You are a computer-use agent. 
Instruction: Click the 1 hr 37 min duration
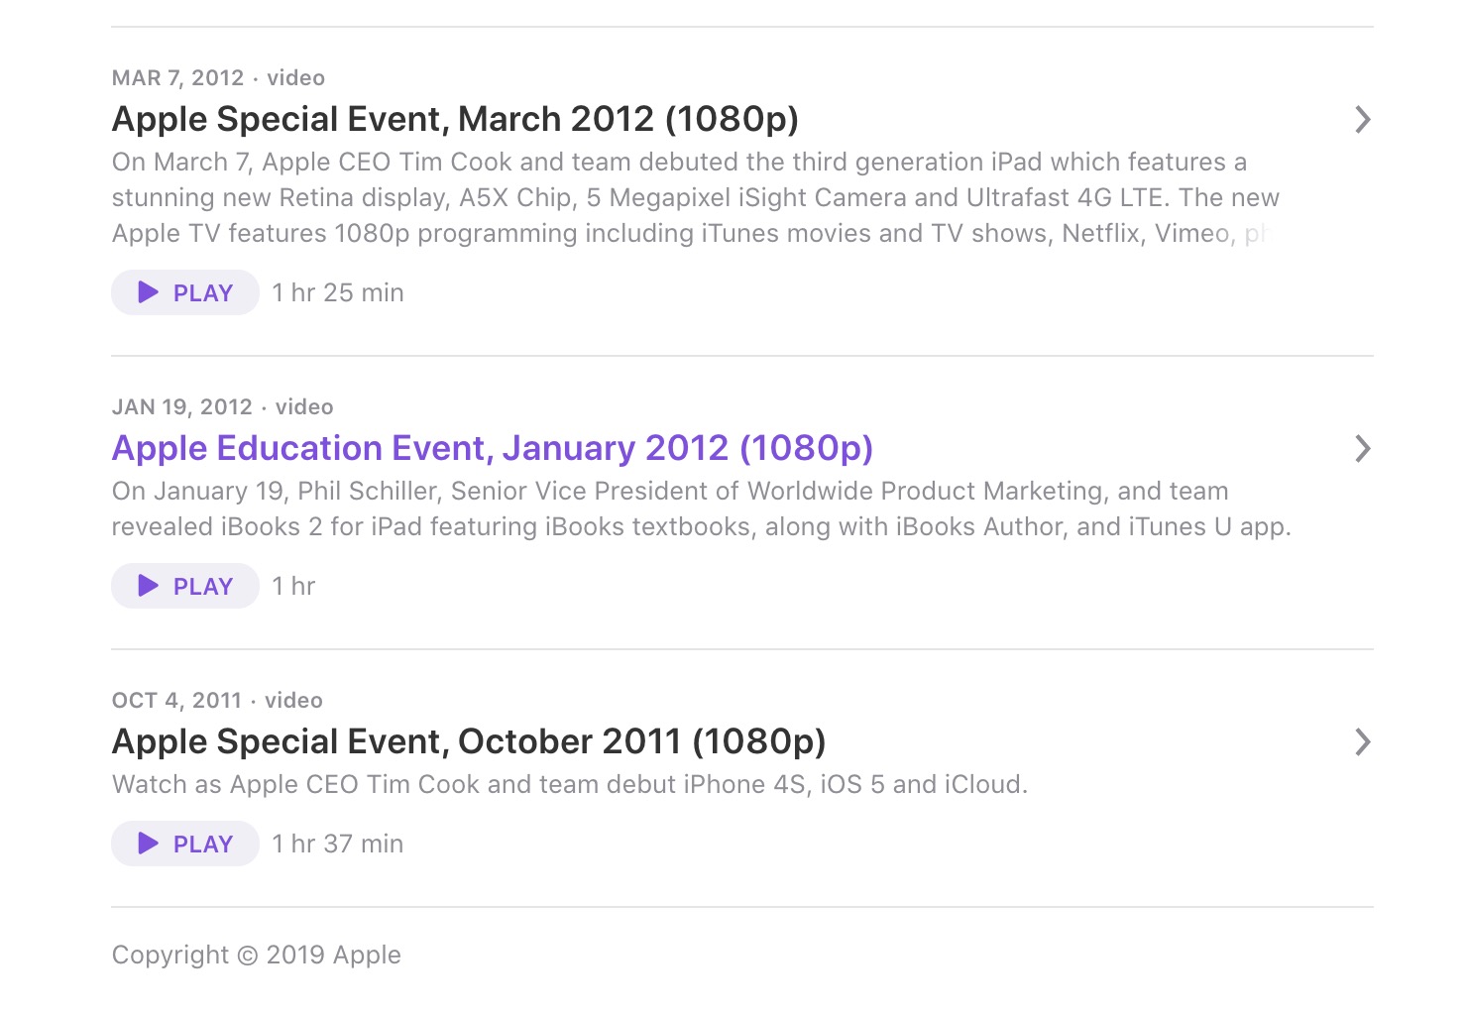tap(338, 844)
